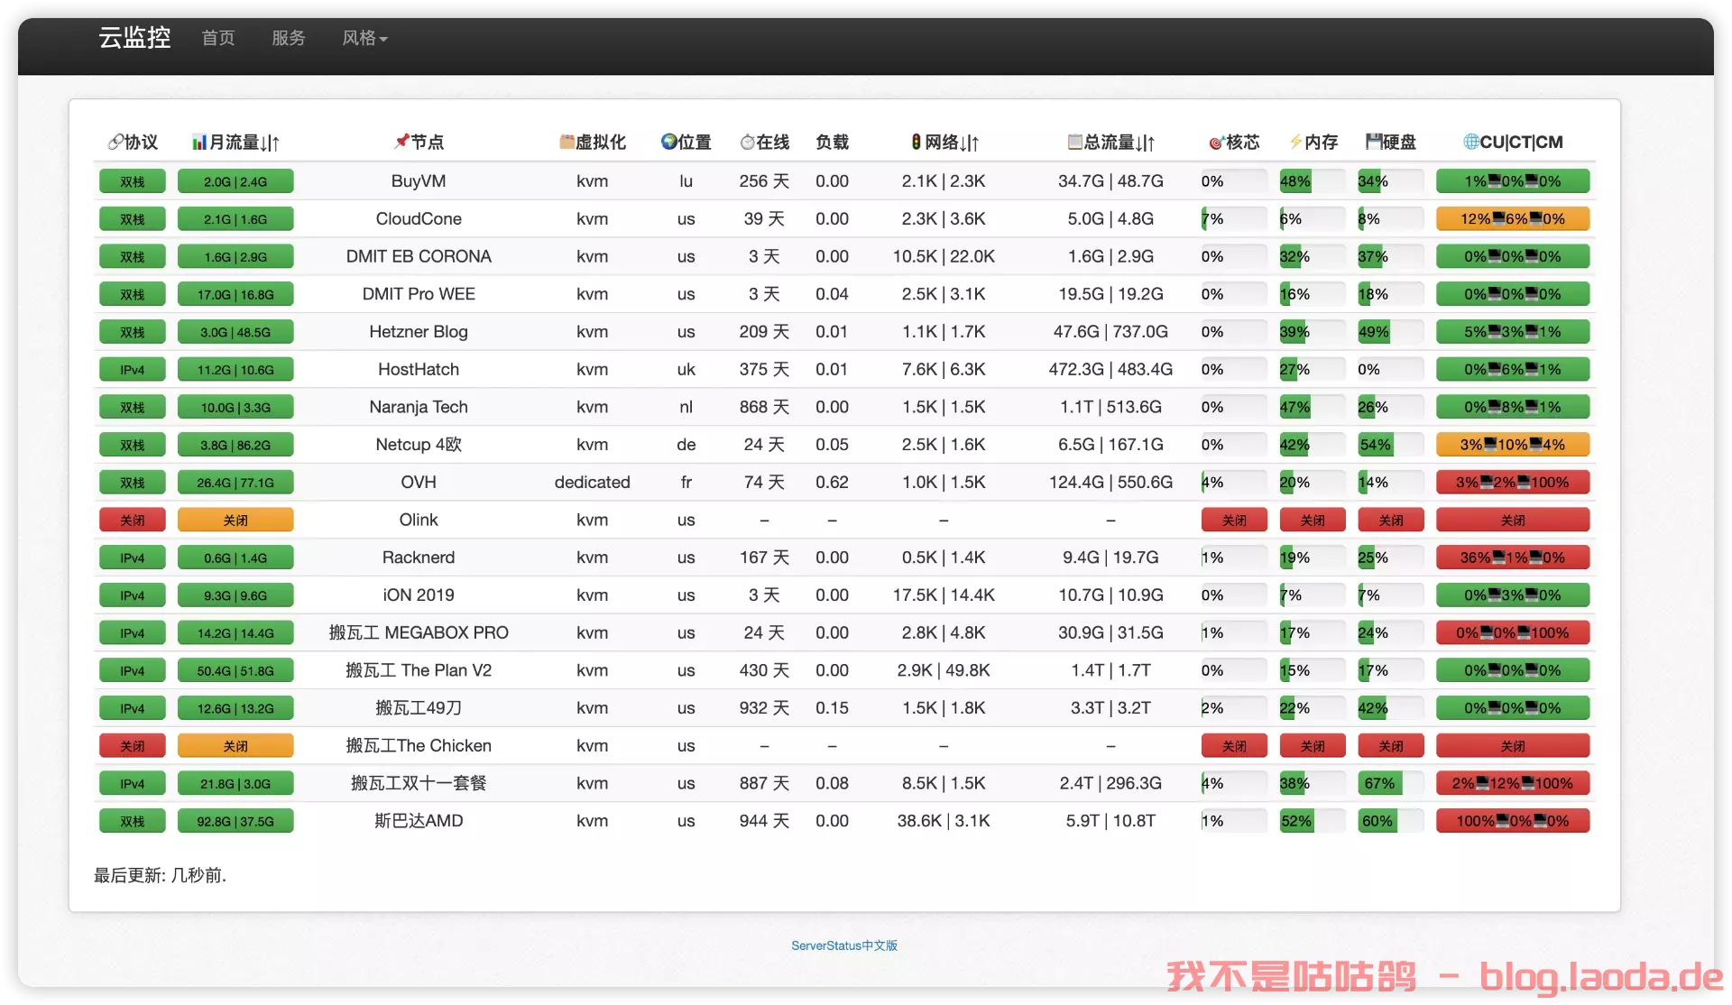
Task: Click the globe icon beside 位置 header
Action: tap(668, 142)
